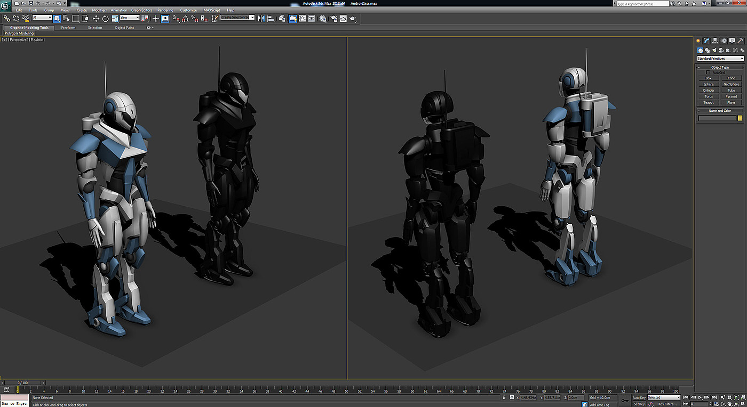This screenshot has height=407, width=747.
Task: Click the Key Filters button
Action: pos(667,404)
